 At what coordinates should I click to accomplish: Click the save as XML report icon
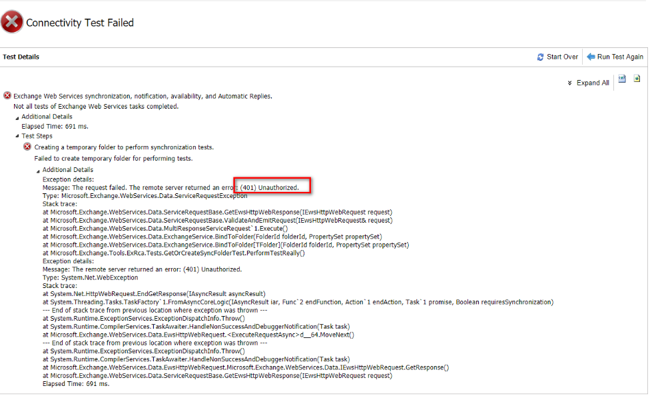(x=622, y=79)
